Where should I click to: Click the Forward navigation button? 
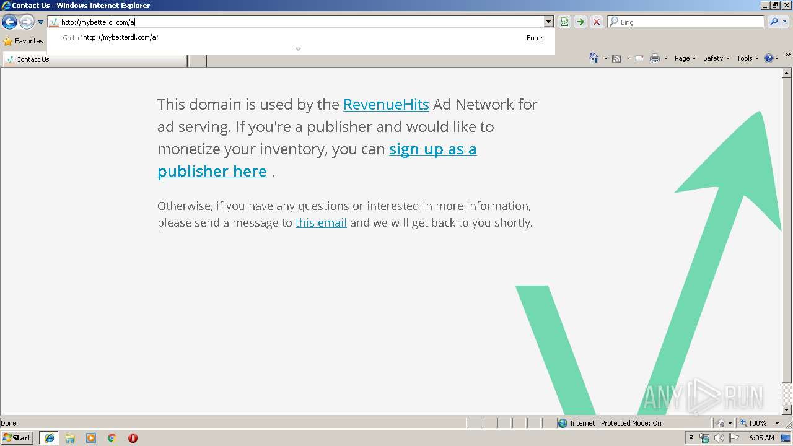[x=27, y=22]
